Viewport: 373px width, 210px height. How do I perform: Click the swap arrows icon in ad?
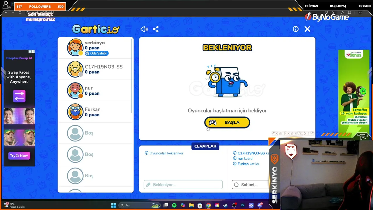[19, 96]
